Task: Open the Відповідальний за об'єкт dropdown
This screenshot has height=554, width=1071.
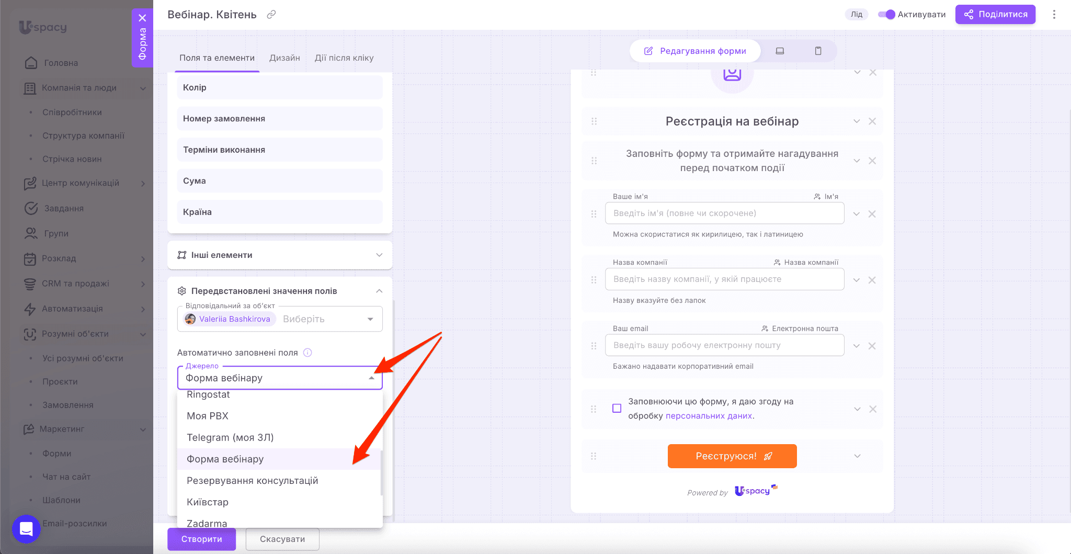Action: coord(370,319)
